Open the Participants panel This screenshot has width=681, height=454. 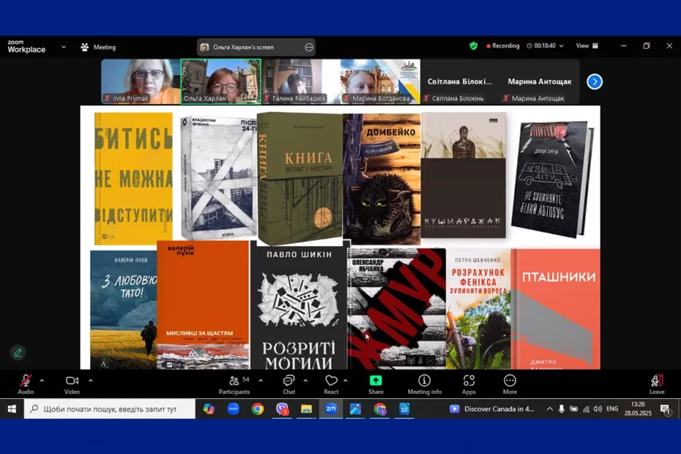[234, 384]
